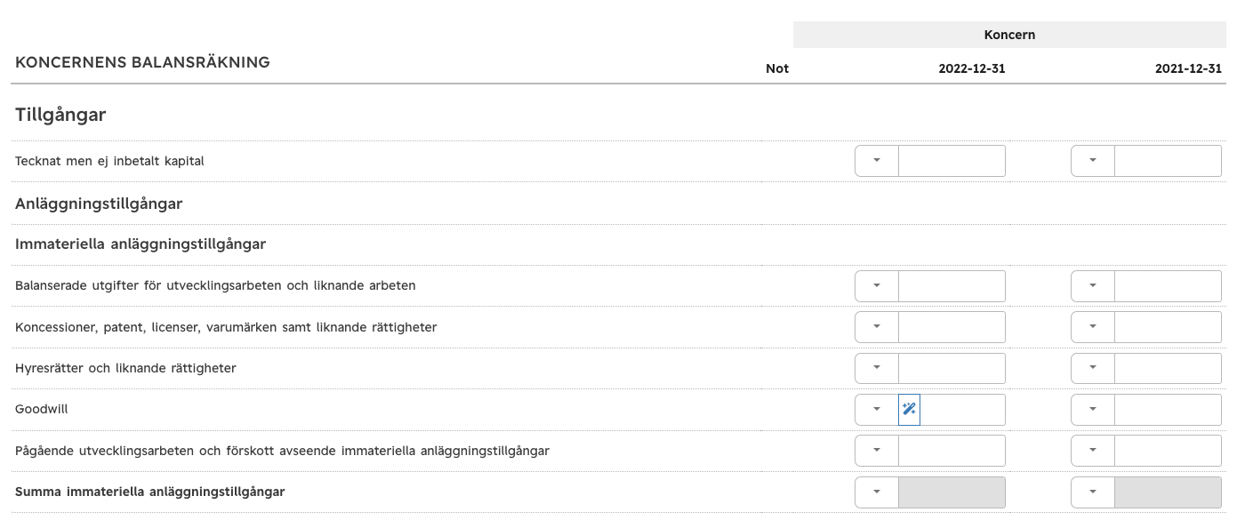Expand the 2022 dropdown for Balanserade utgifter
This screenshot has height=520, width=1237.
coord(877,286)
